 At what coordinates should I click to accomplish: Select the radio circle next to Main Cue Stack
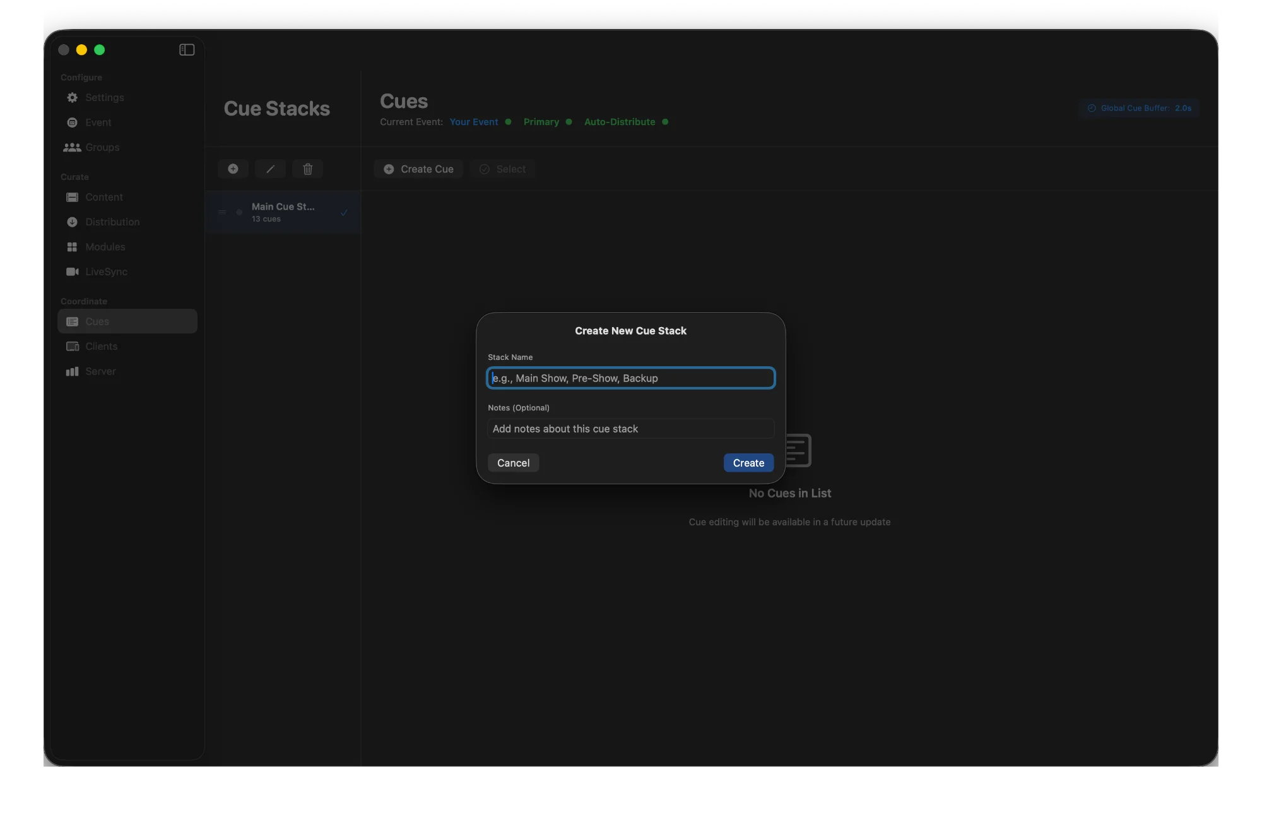[239, 213]
